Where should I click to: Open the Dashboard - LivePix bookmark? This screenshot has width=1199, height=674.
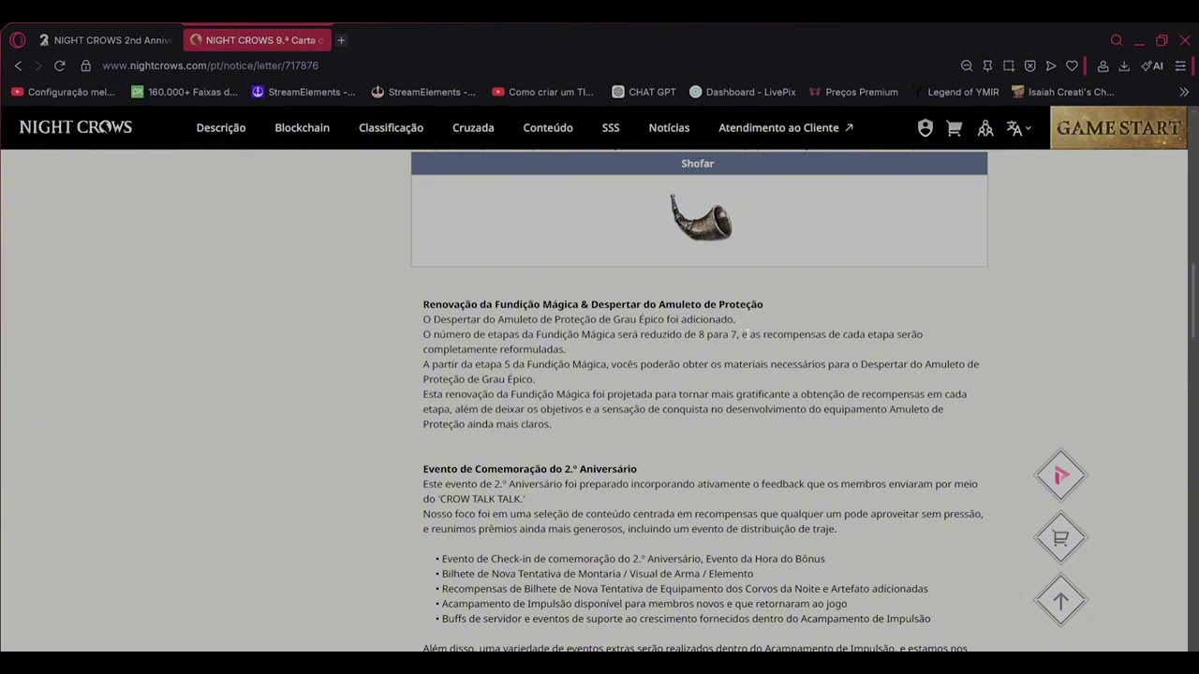point(742,92)
